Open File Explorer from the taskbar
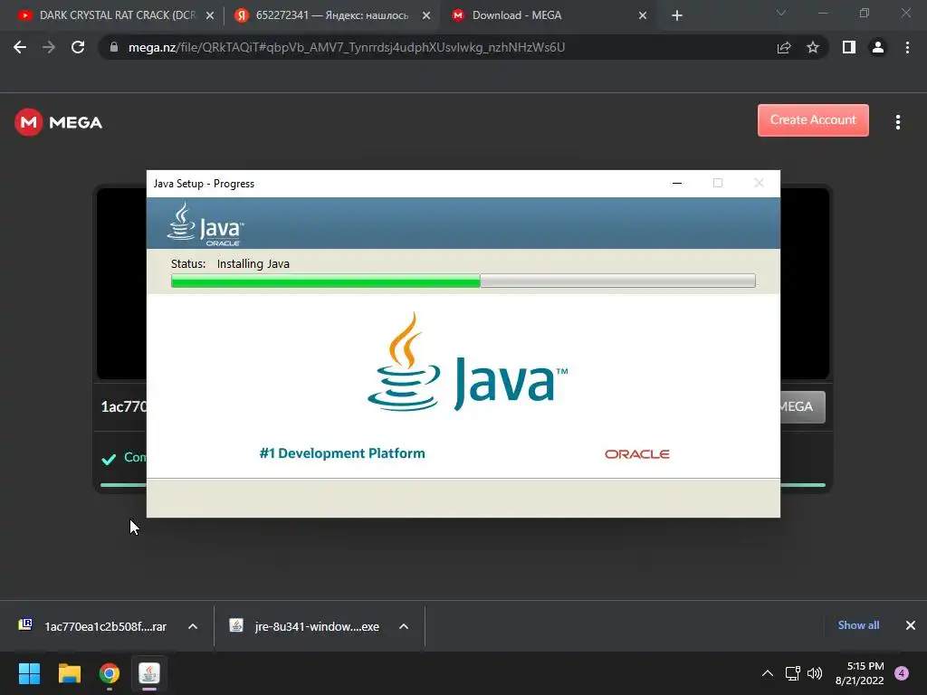 click(x=69, y=673)
